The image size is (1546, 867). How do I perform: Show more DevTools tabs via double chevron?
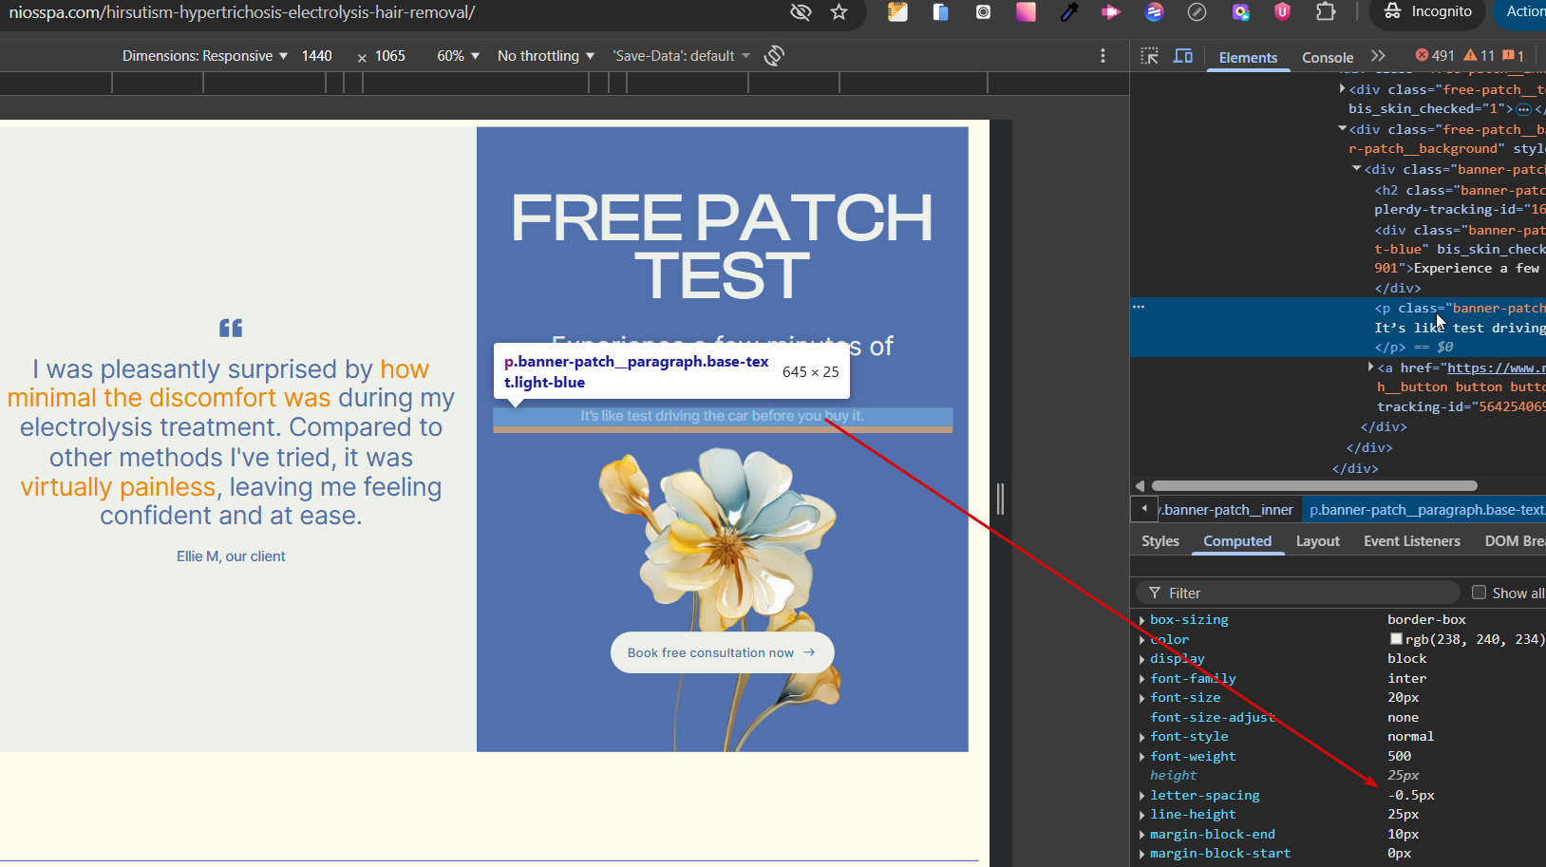point(1378,56)
